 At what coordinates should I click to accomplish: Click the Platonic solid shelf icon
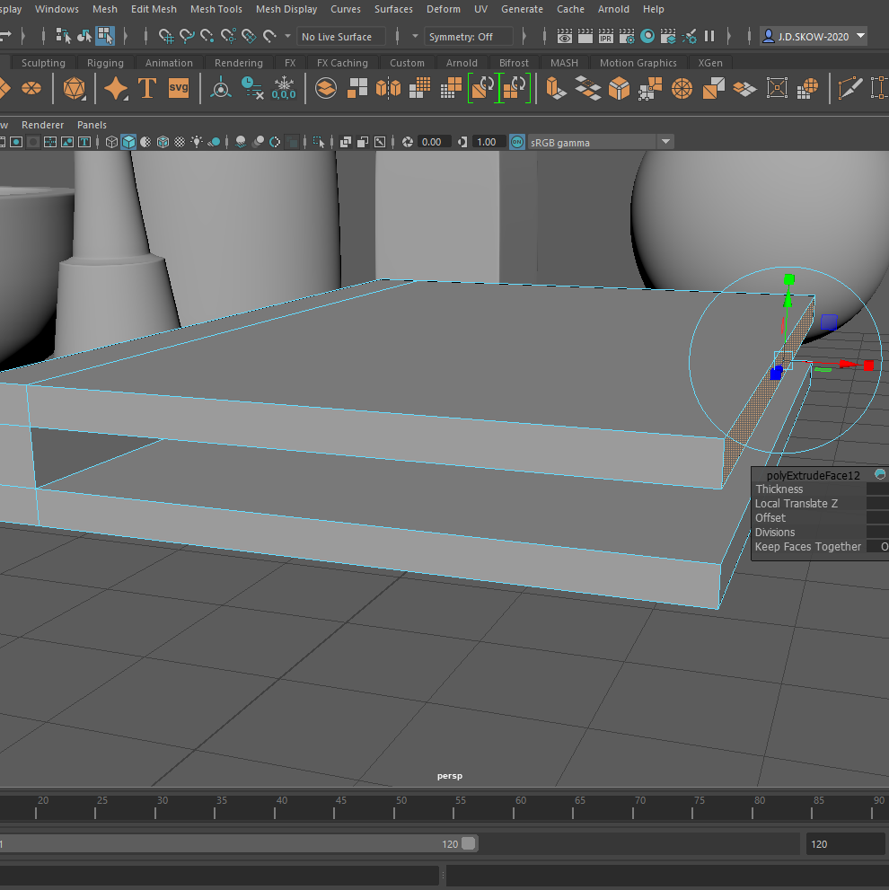tap(75, 88)
